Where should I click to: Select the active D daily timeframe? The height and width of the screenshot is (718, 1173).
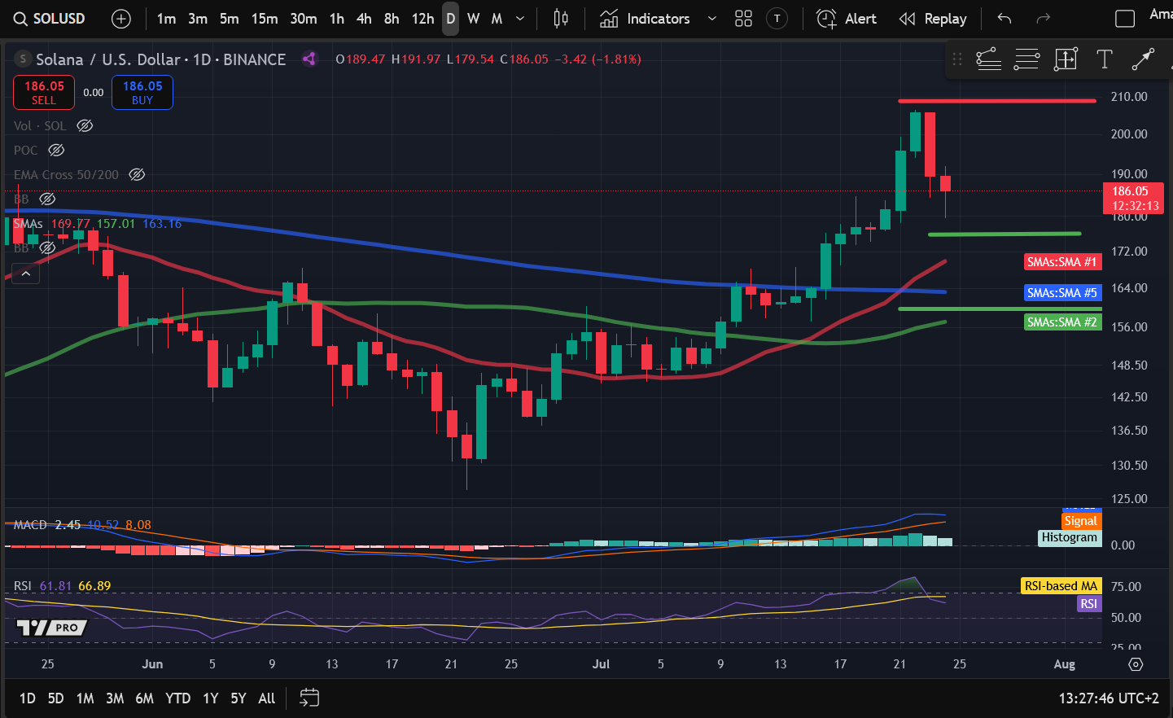450,19
